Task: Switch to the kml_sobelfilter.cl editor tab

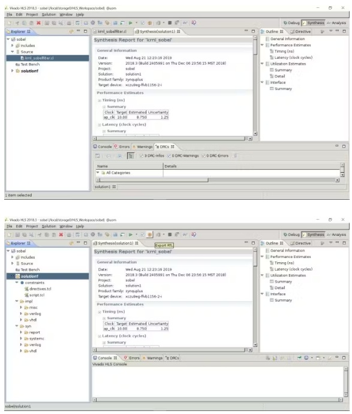Action: point(110,32)
